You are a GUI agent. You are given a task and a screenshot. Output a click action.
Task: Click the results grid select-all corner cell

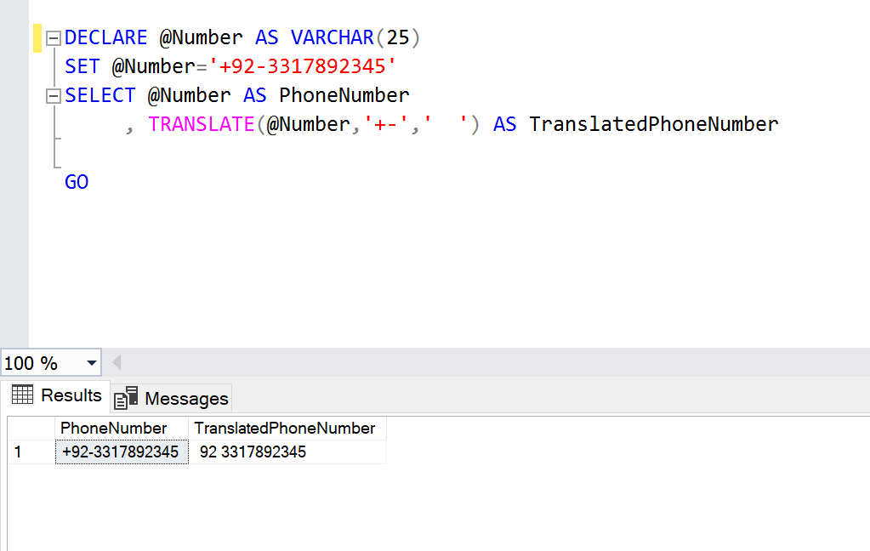coord(31,428)
